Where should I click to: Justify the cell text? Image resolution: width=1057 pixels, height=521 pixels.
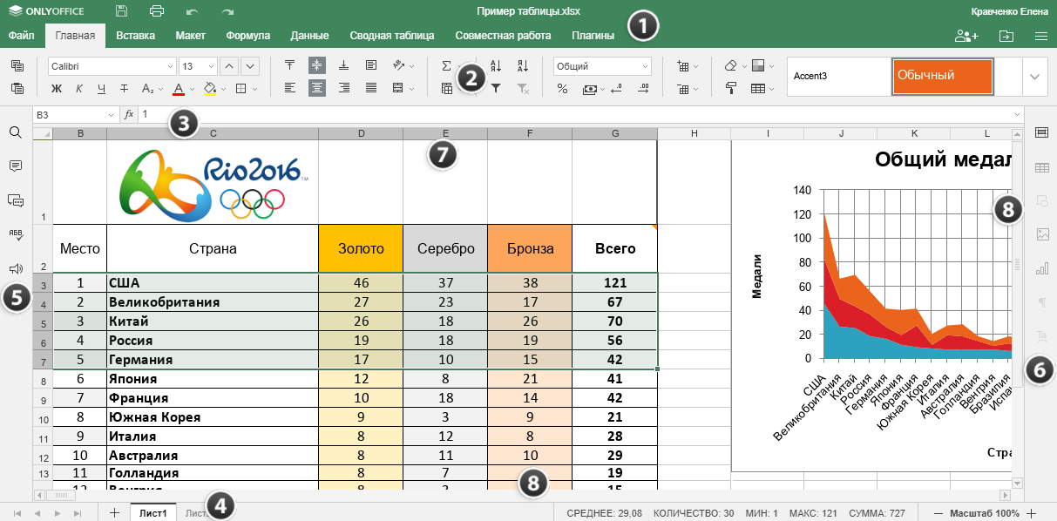371,88
